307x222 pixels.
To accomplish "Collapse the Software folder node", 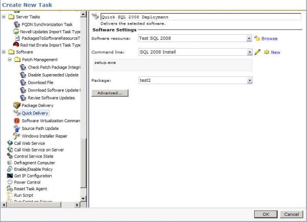I will pos(4,52).
